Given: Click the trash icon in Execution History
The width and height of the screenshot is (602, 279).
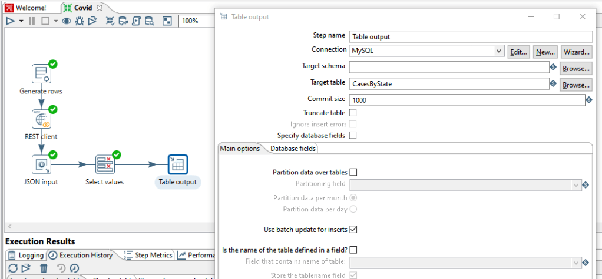Looking at the screenshot, I should point(44,268).
